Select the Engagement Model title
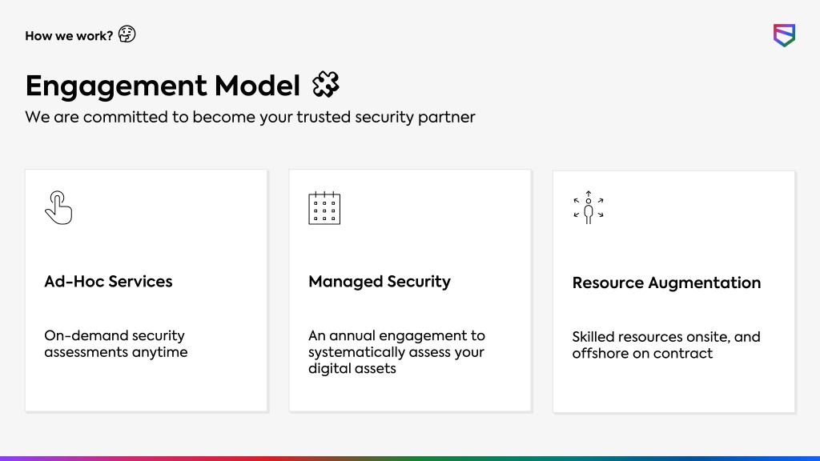820x461 pixels. (163, 86)
